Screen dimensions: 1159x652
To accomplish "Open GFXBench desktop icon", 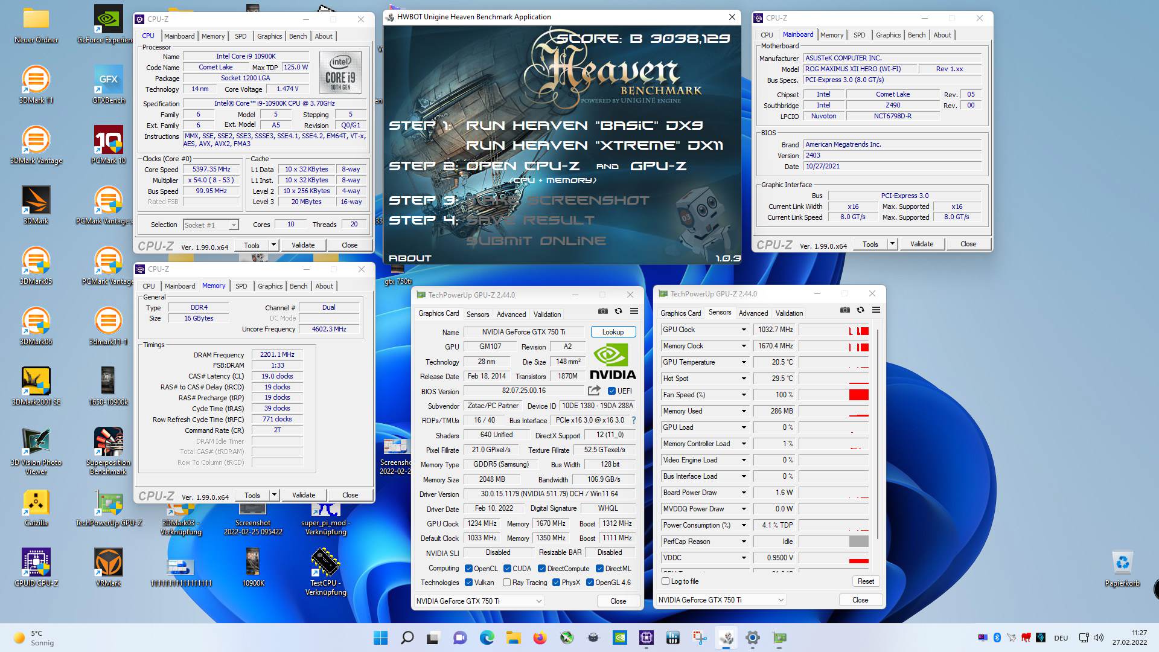I will 109,85.
